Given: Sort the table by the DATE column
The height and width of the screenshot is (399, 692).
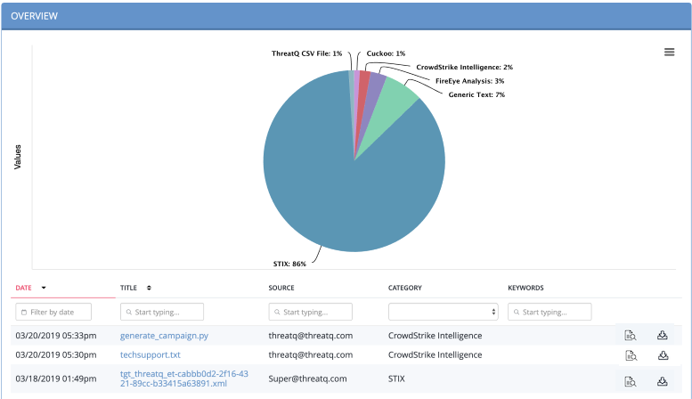Looking at the screenshot, I should (x=30, y=288).
